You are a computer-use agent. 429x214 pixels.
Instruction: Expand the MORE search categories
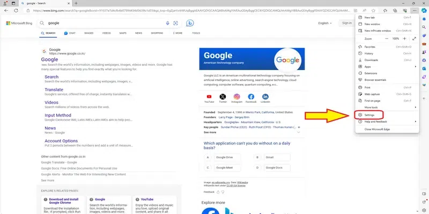pyautogui.click(x=177, y=33)
